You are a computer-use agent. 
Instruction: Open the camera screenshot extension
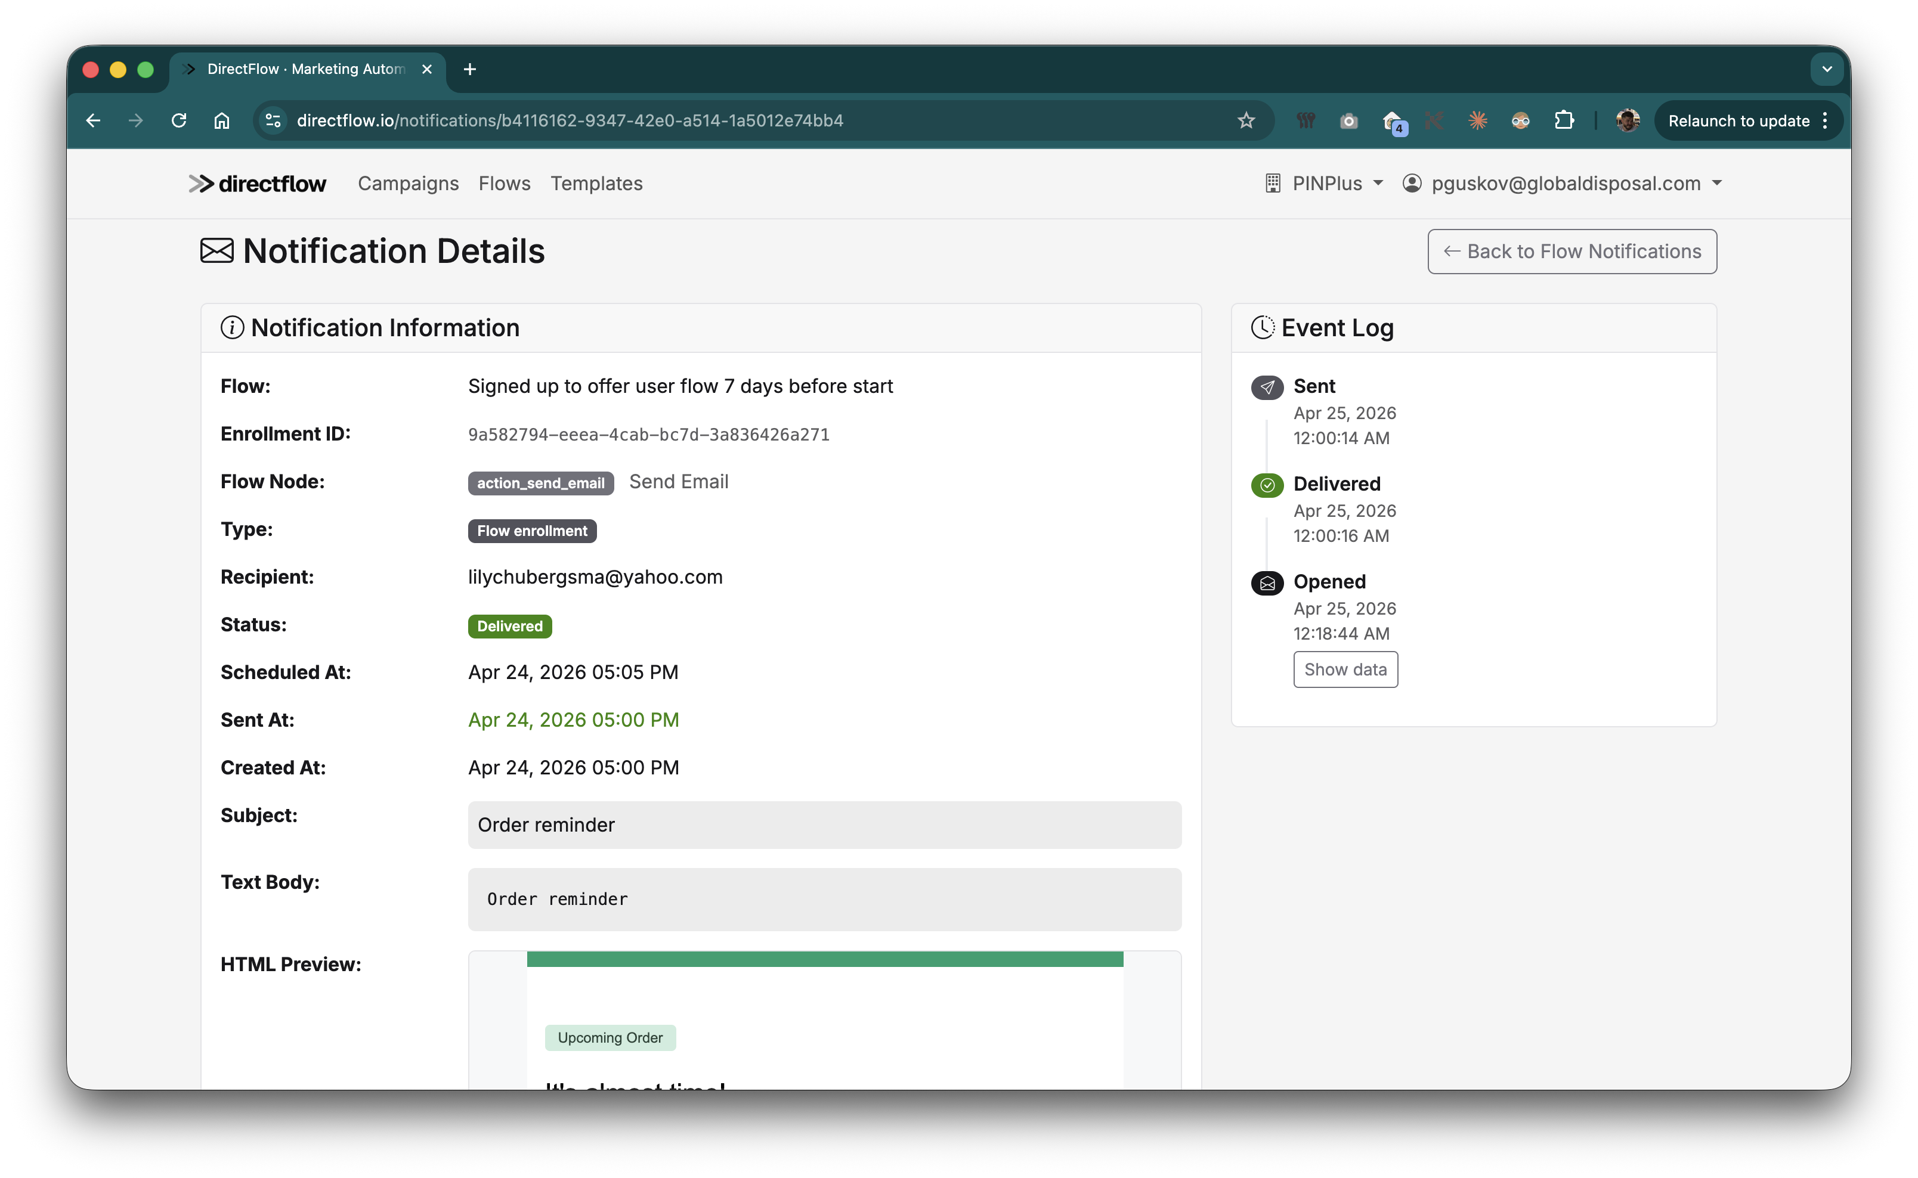[x=1349, y=121]
